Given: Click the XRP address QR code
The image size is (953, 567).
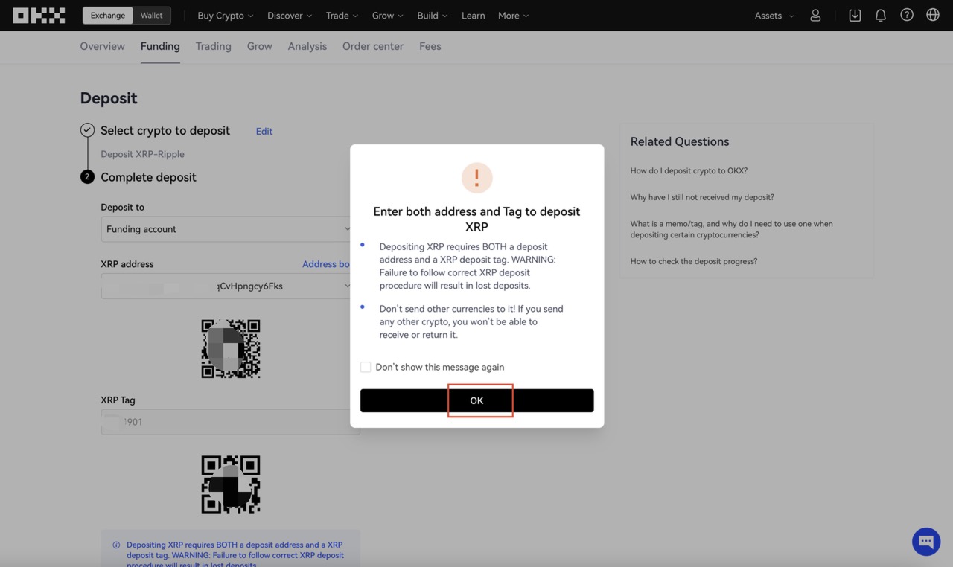Looking at the screenshot, I should pyautogui.click(x=231, y=349).
